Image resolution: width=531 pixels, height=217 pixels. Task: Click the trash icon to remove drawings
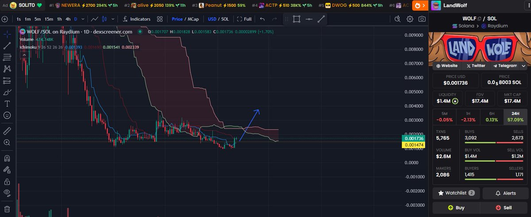[x=7, y=209]
